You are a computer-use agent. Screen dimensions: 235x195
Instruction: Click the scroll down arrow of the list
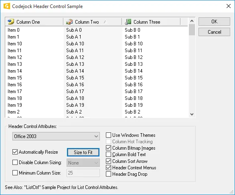tap(192, 114)
